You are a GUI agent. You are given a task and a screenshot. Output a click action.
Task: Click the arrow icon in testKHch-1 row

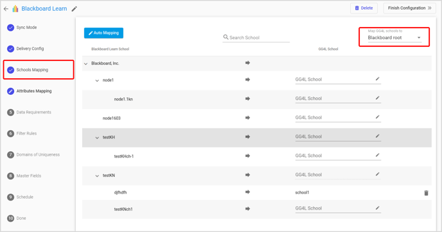point(247,156)
